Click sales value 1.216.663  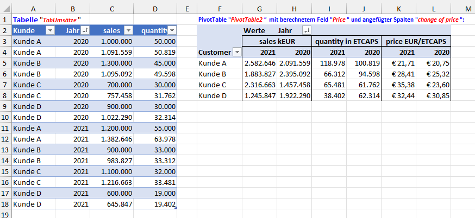click(x=112, y=183)
